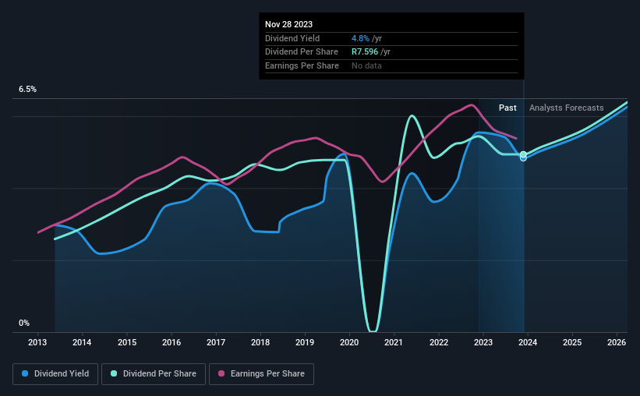Click the 0% y-axis label
The image size is (640, 396).
click(24, 323)
